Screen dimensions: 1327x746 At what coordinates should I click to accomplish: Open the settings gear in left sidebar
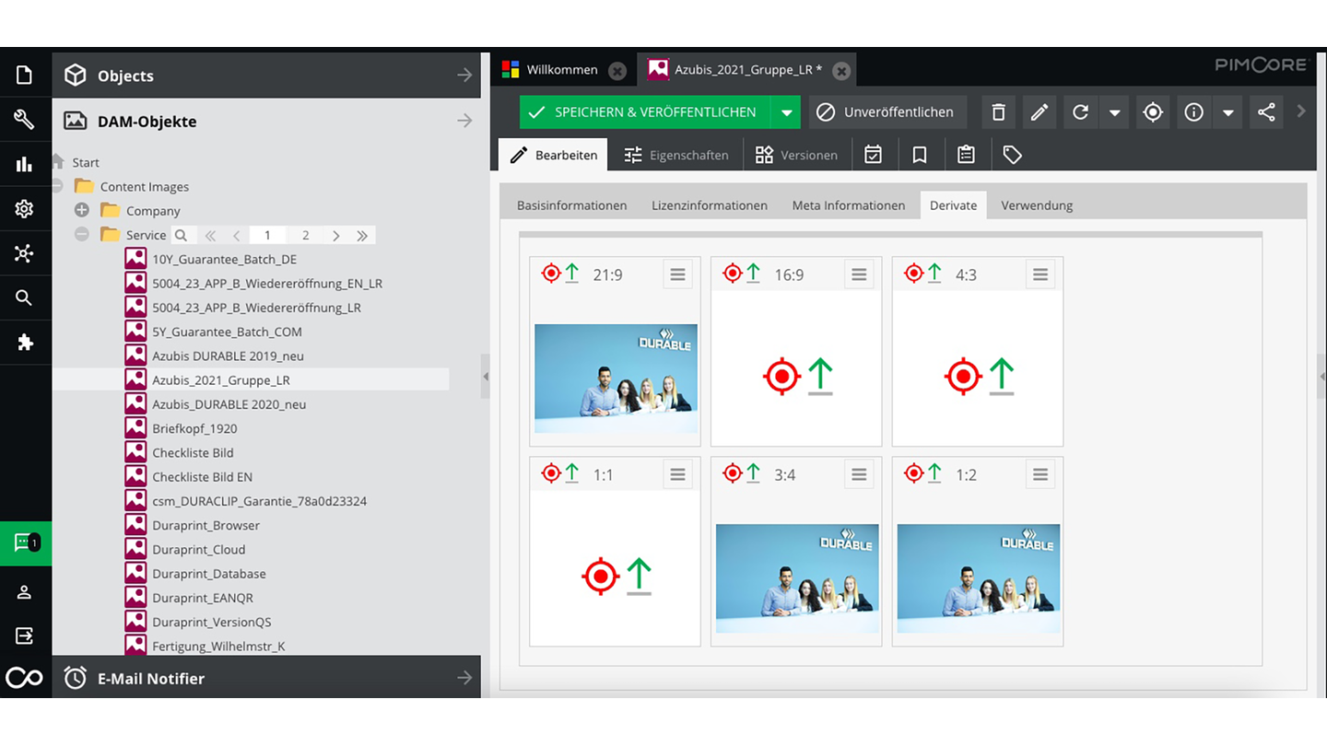tap(25, 209)
